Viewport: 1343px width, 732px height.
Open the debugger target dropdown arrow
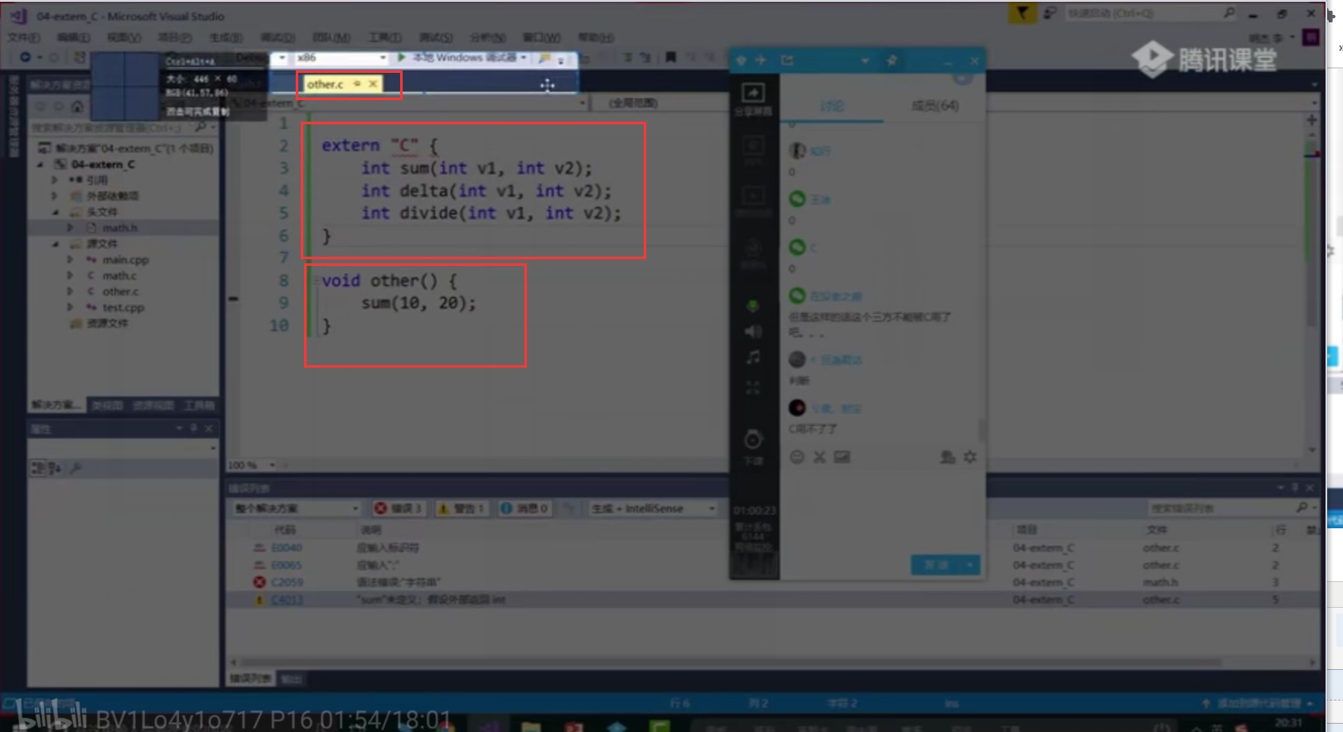(x=524, y=57)
